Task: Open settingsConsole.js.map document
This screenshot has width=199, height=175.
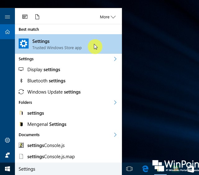Action: pos(68,157)
